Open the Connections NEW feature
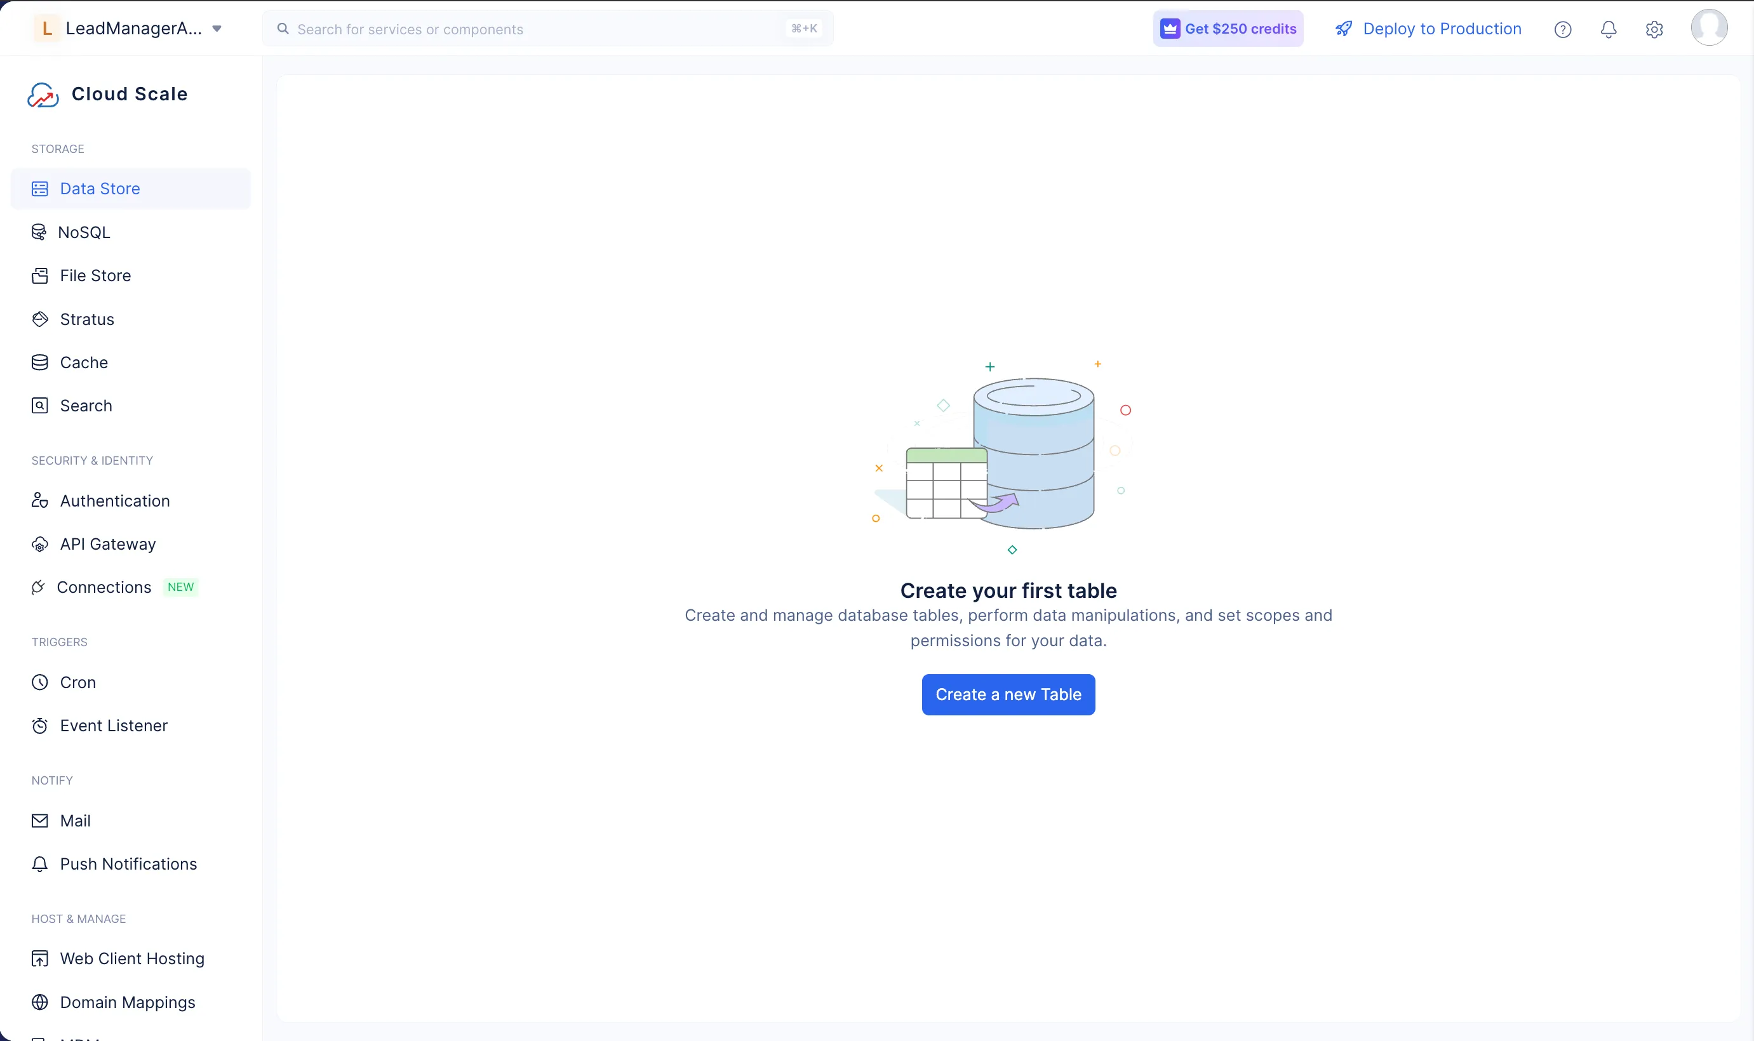This screenshot has height=1041, width=1754. pos(104,587)
